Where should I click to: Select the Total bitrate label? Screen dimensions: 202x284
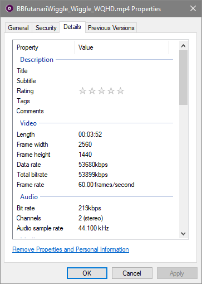click(32, 175)
